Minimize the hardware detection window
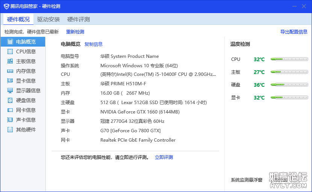This screenshot has width=312, height=192. [294, 6]
